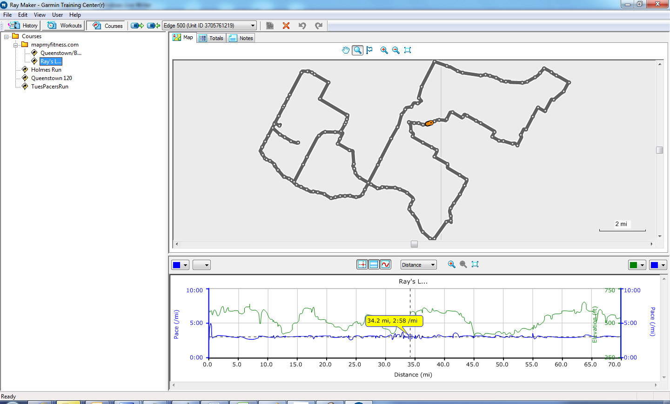Click the map horizontal scrollbar thumb

pos(414,244)
